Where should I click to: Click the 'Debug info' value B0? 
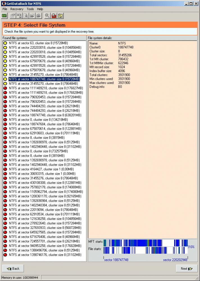pyautogui.click(x=120, y=87)
